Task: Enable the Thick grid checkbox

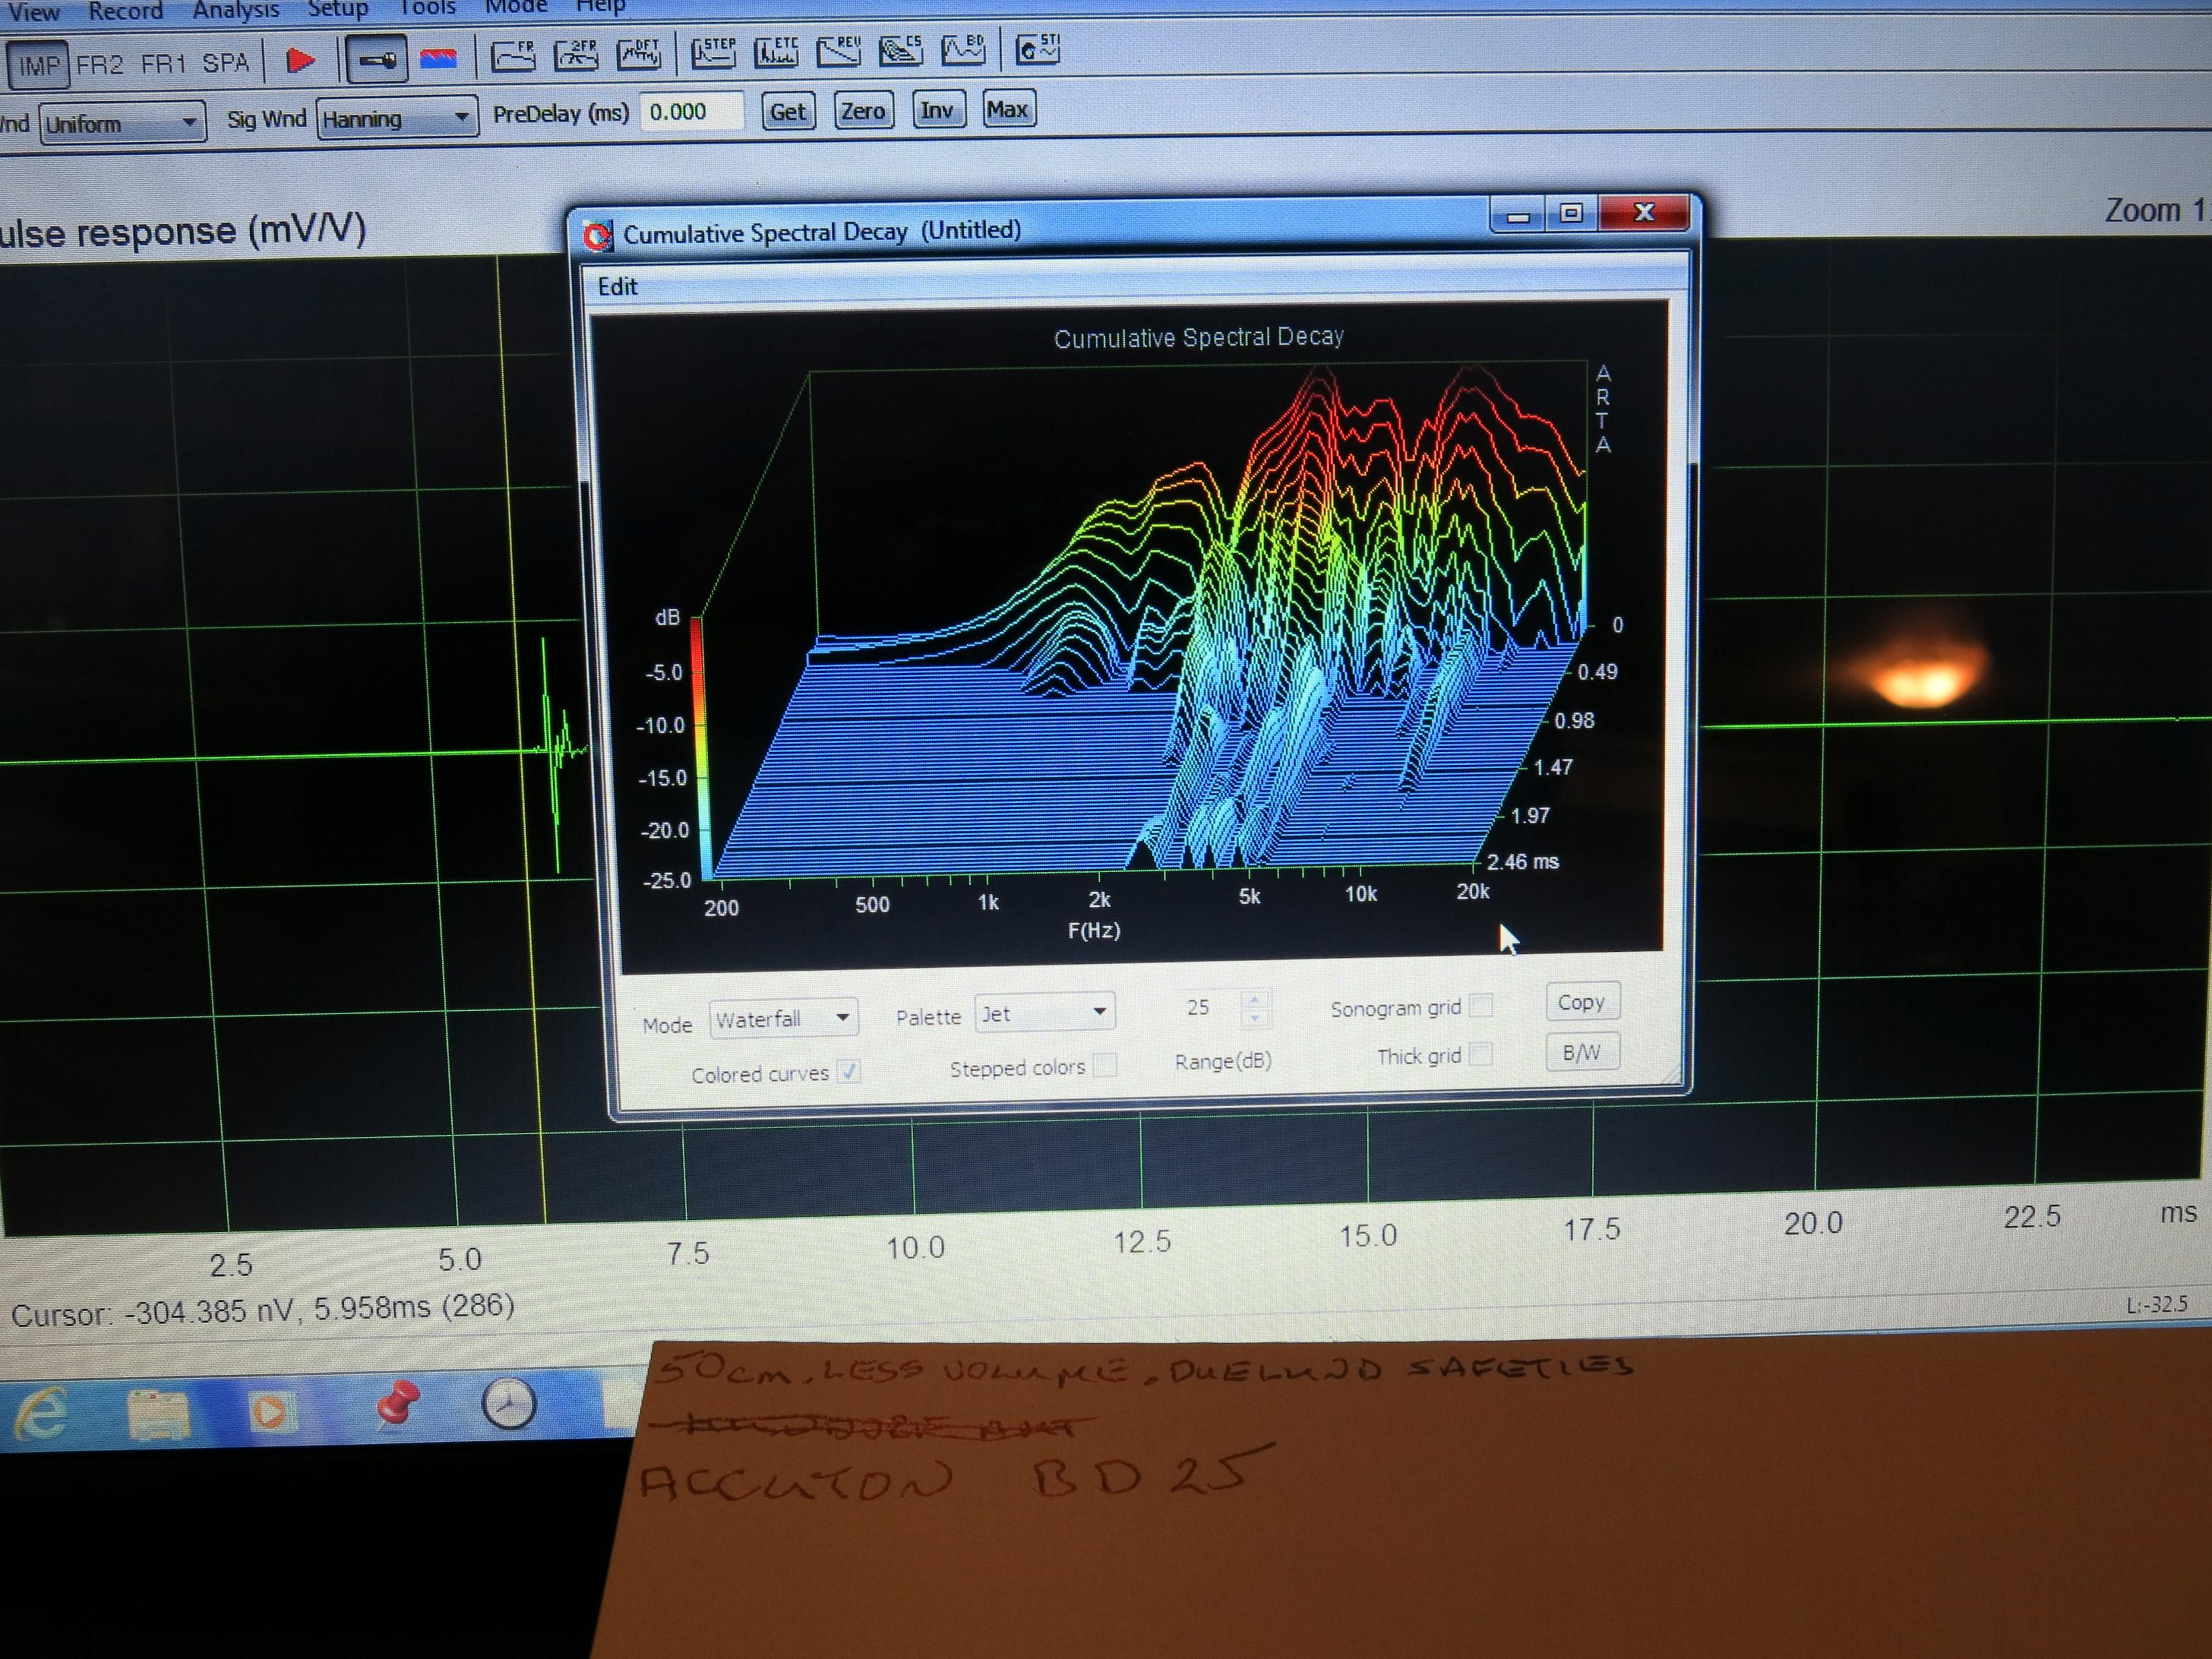Action: pos(1481,1054)
